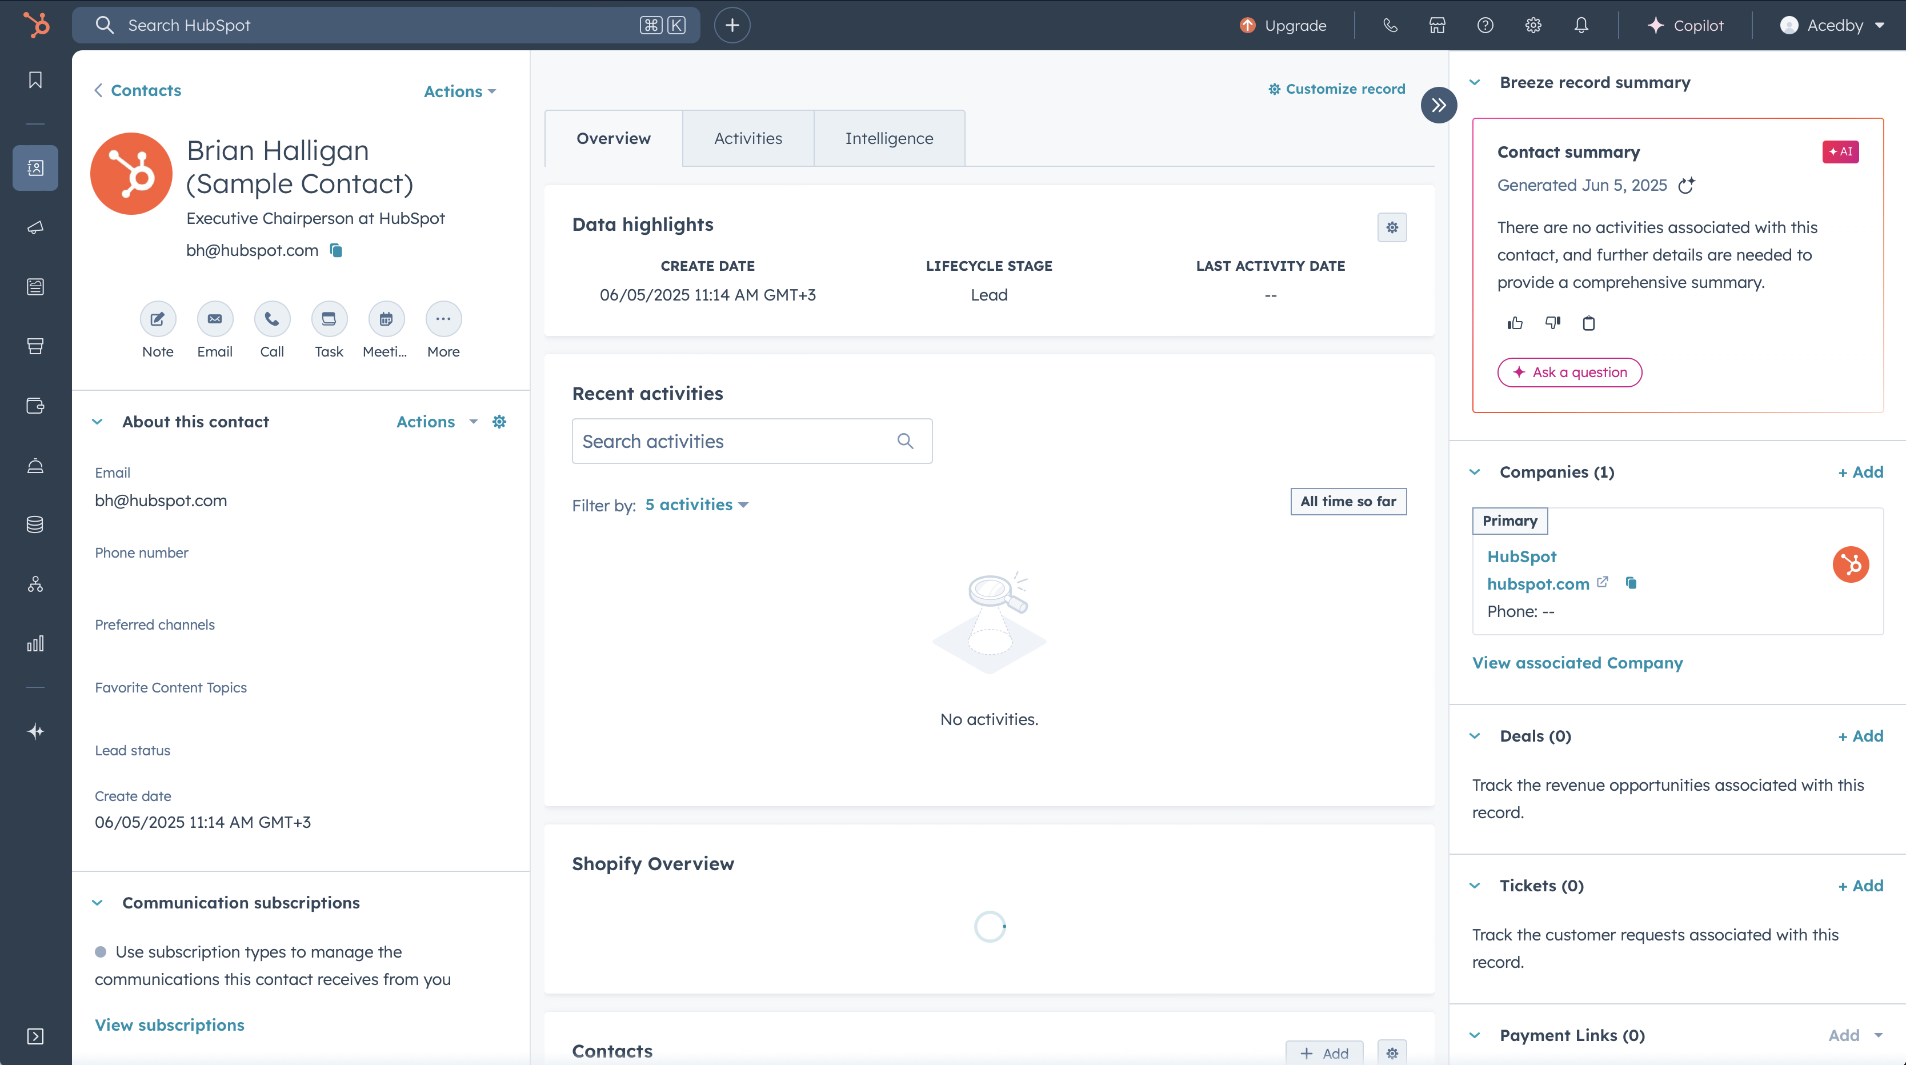1906x1065 pixels.
Task: Collapse the About this contact section
Action: click(97, 422)
